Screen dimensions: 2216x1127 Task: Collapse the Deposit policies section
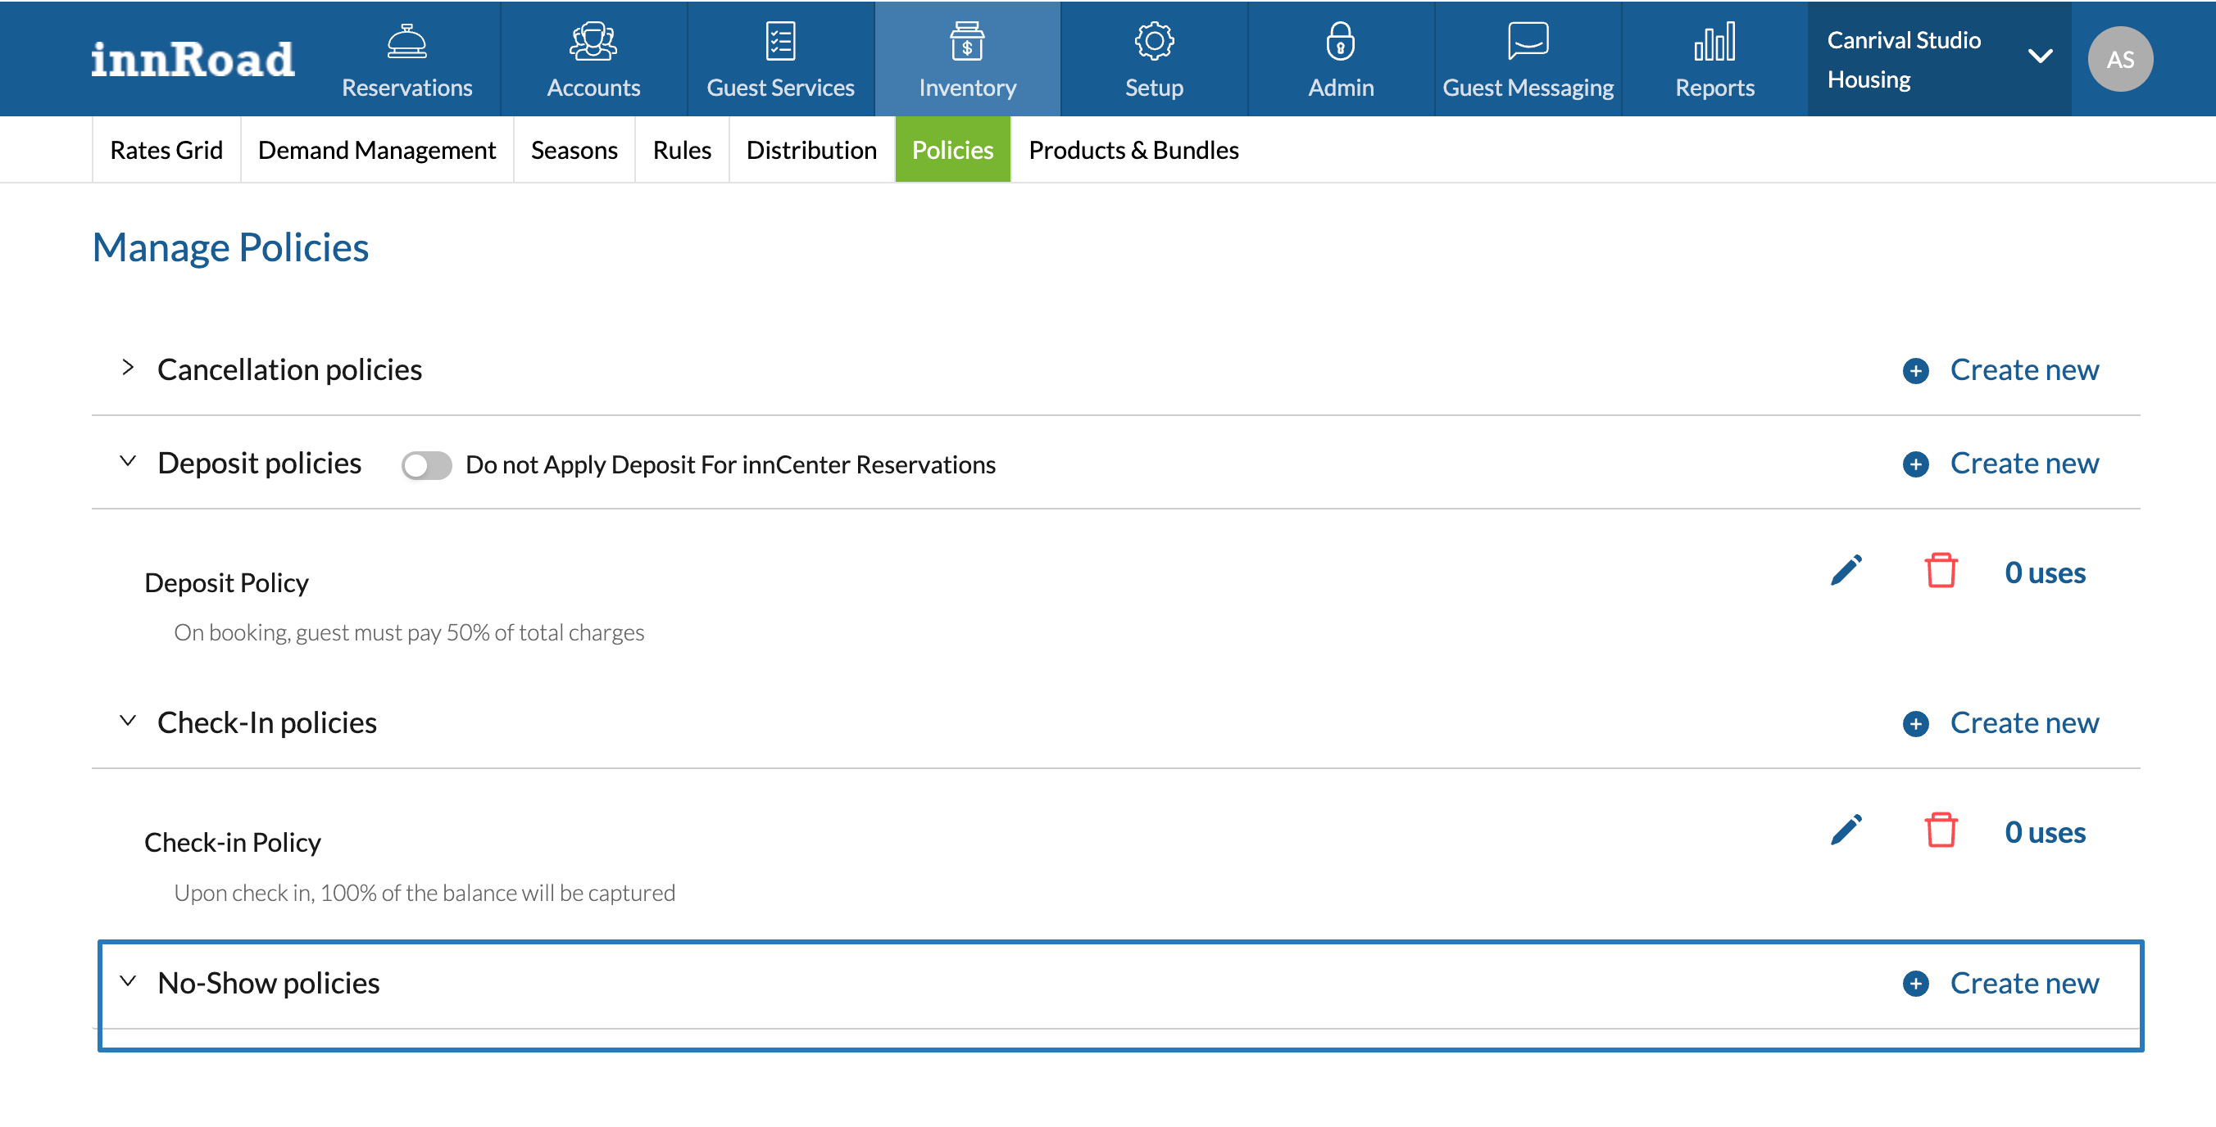[x=128, y=462]
